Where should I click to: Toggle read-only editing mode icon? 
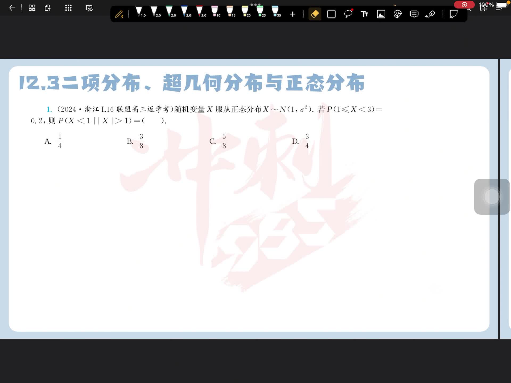(x=89, y=8)
